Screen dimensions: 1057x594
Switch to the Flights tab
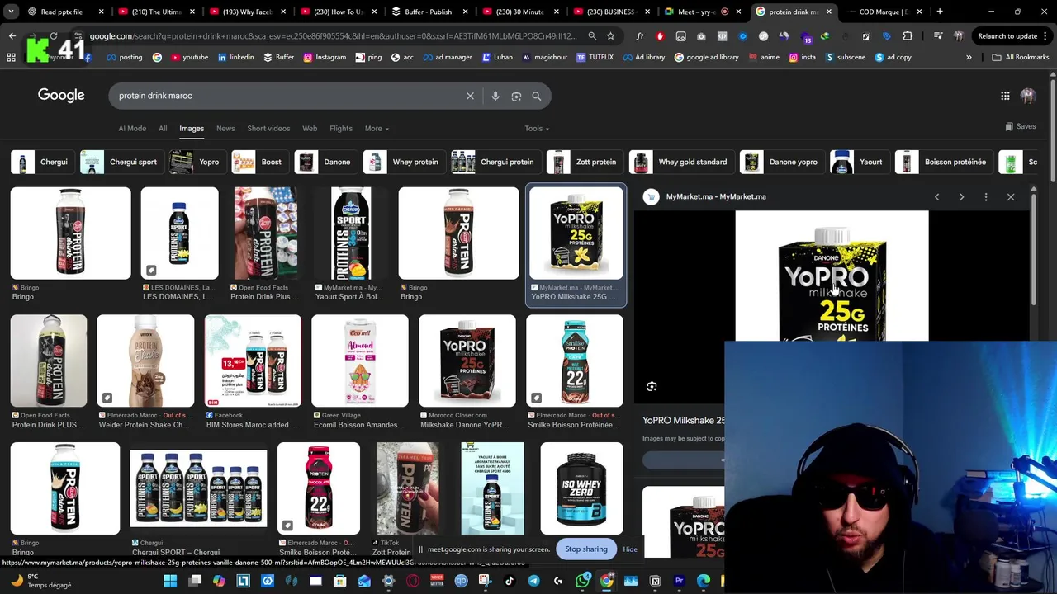tap(341, 128)
